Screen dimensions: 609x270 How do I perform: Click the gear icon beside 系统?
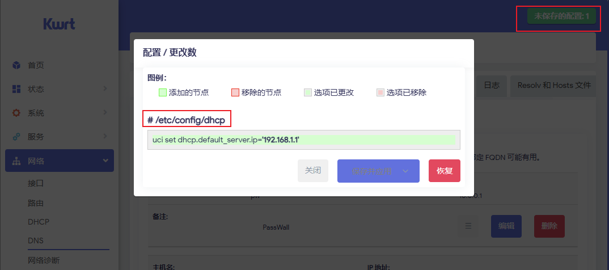click(16, 113)
